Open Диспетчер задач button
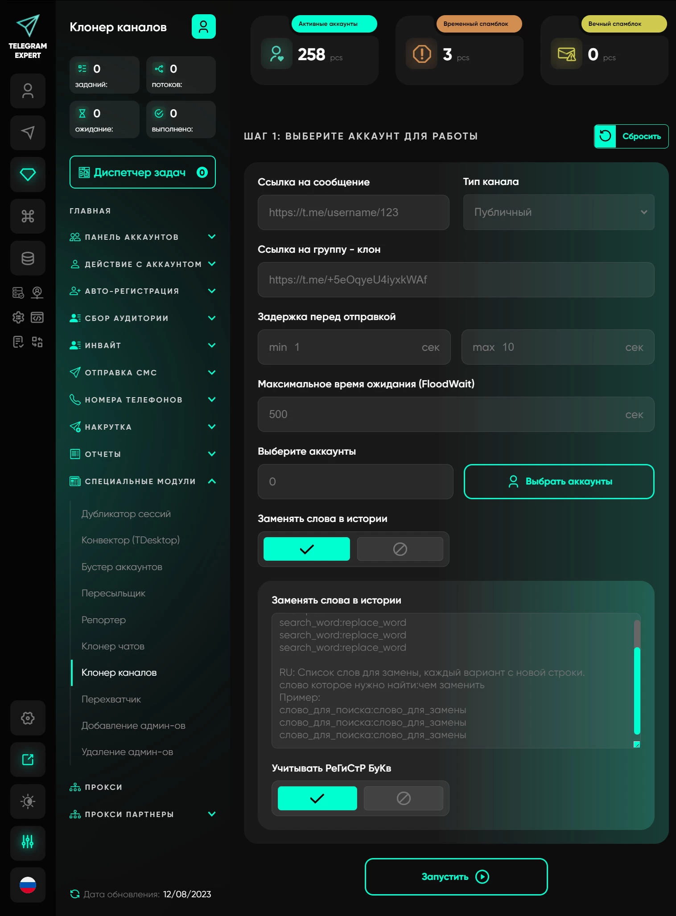This screenshot has height=916, width=676. click(x=143, y=172)
